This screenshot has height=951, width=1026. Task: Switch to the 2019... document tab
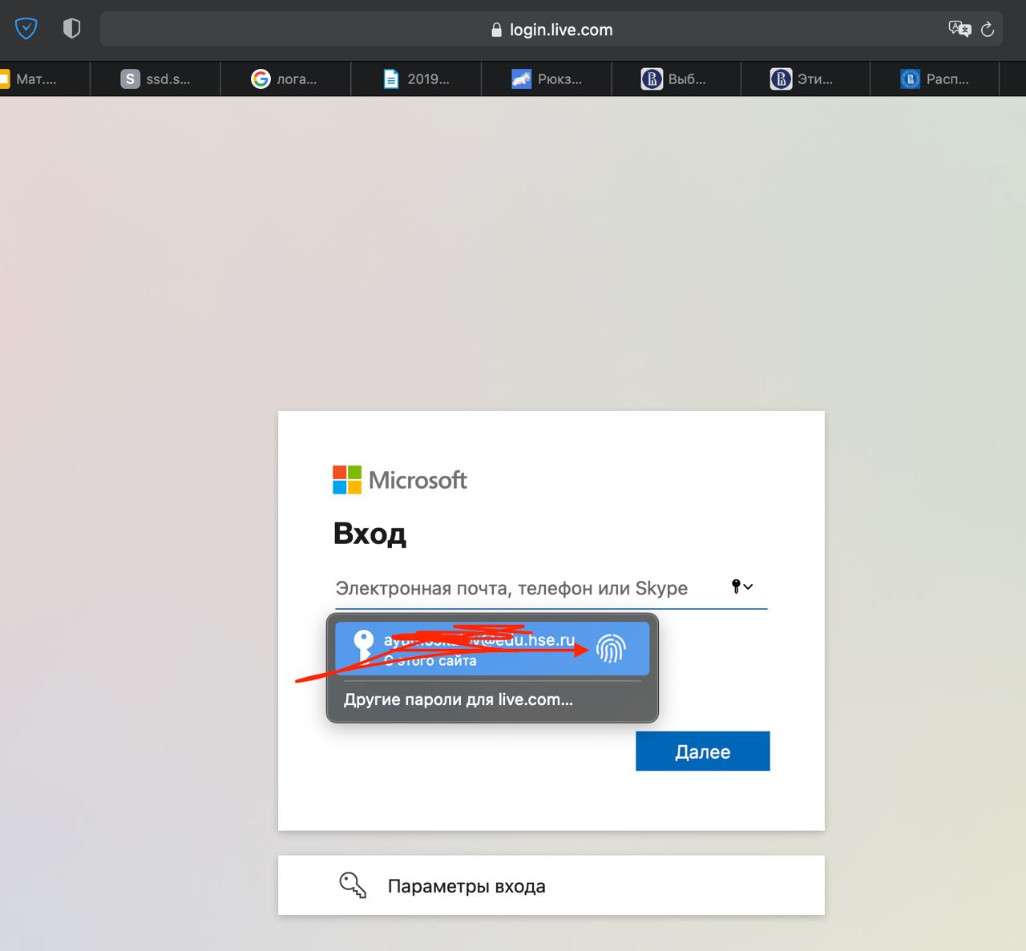tap(416, 79)
